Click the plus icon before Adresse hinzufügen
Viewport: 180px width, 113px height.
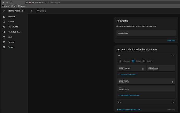coord(119,75)
